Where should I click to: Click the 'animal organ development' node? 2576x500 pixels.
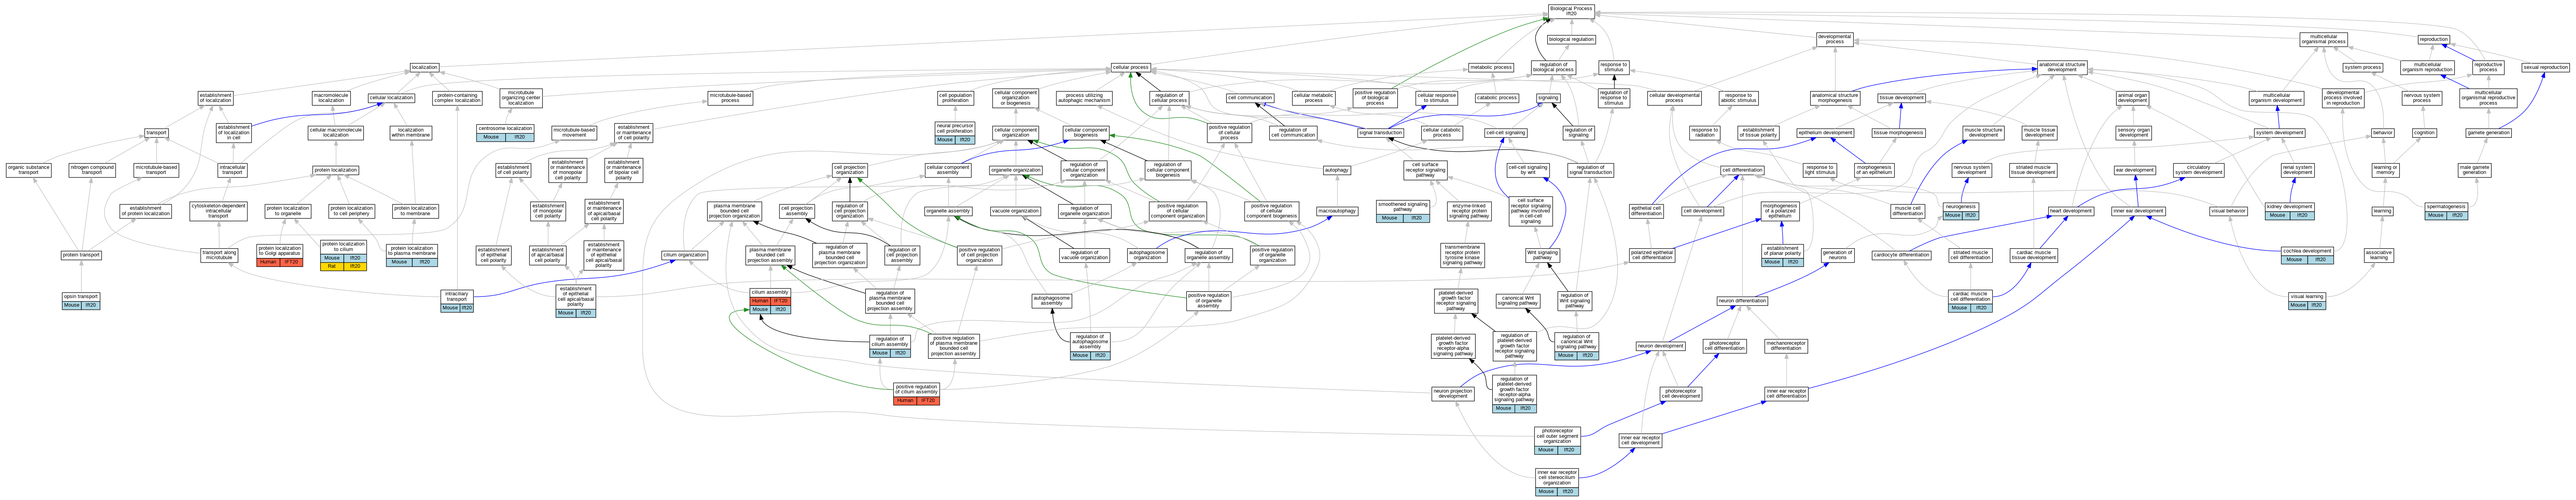coord(2132,98)
